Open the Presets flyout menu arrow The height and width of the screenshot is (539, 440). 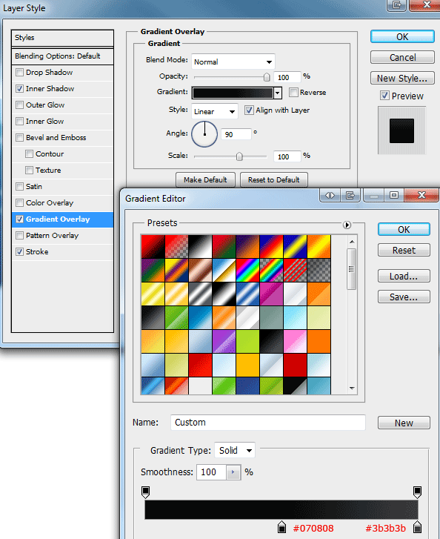347,225
